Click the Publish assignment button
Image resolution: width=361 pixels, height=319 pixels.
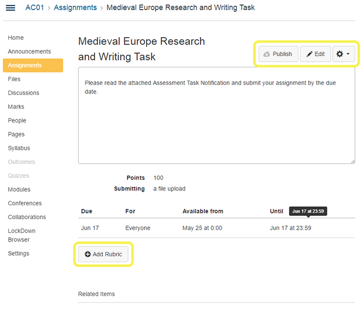(278, 54)
